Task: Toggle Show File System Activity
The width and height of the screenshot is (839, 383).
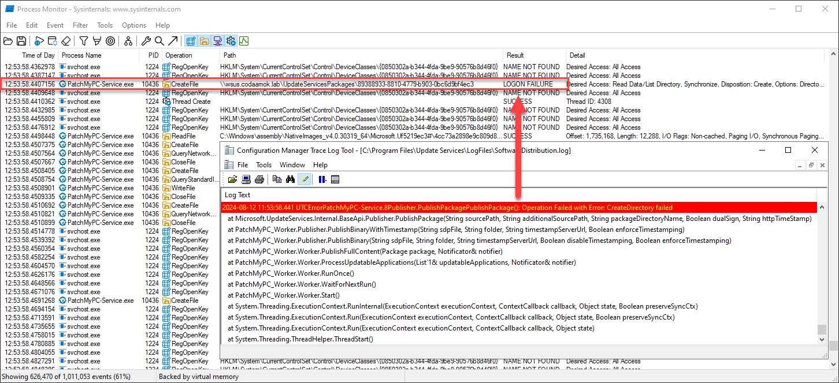Action: (x=204, y=41)
